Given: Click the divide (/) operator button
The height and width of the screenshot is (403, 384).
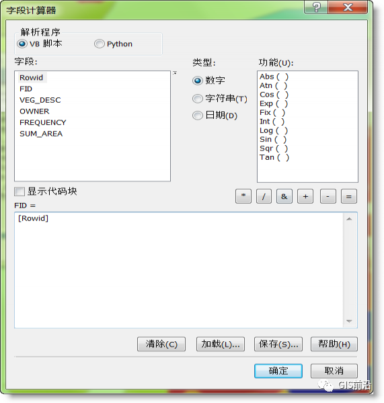Looking at the screenshot, I should point(264,196).
